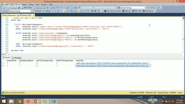Open the Window menu
The height and width of the screenshot is (104, 185).
pyautogui.click(x=44, y=4)
